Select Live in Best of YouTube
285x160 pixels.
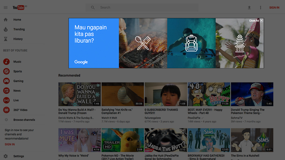(x=16, y=101)
